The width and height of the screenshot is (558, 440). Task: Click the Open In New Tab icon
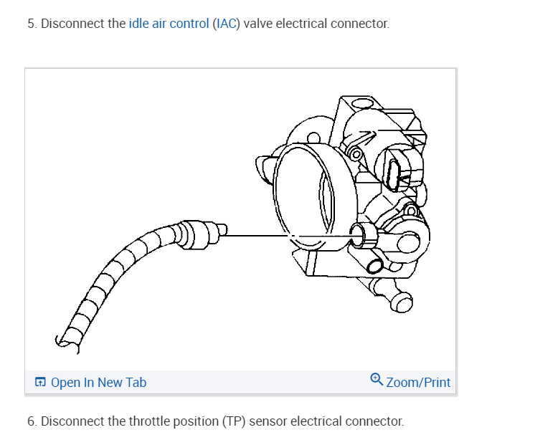click(x=40, y=382)
